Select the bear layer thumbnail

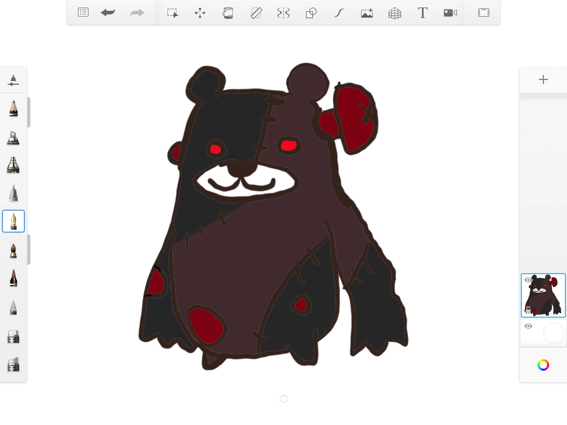pyautogui.click(x=543, y=295)
